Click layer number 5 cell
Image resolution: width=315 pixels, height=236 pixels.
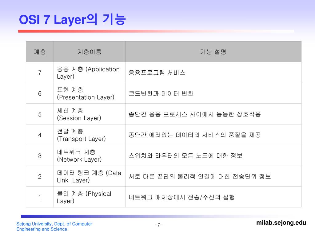[40, 114]
